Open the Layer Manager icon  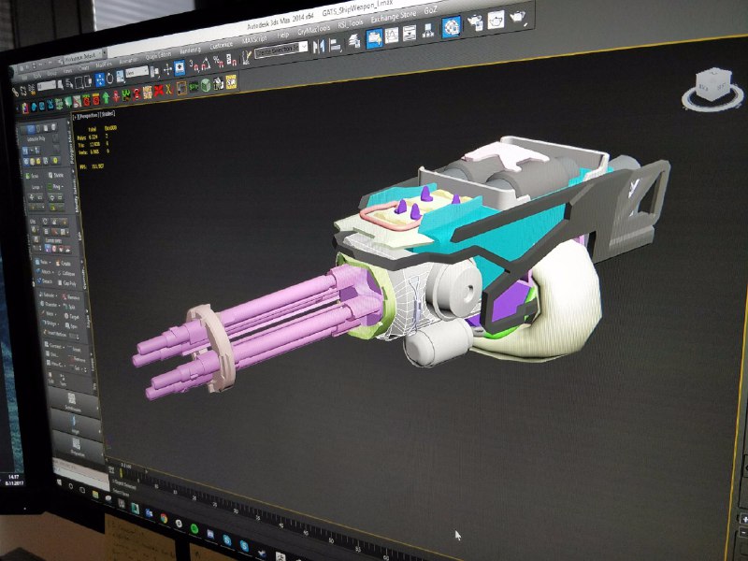click(x=354, y=41)
